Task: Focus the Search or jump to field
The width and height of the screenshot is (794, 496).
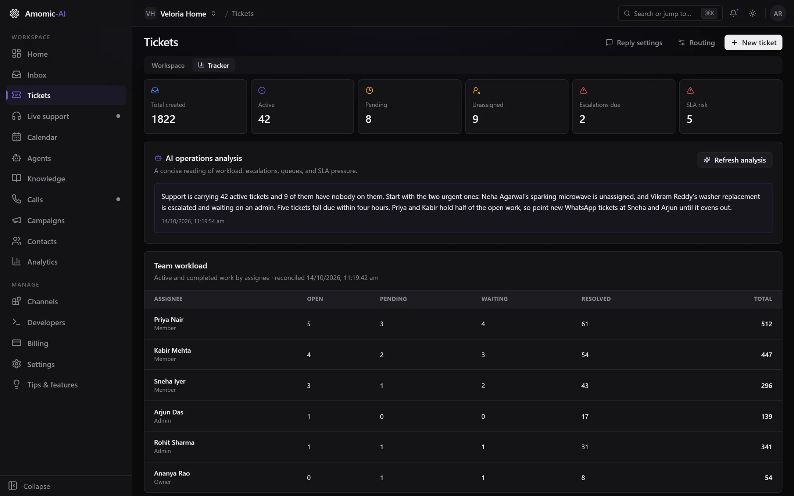Action: point(670,13)
